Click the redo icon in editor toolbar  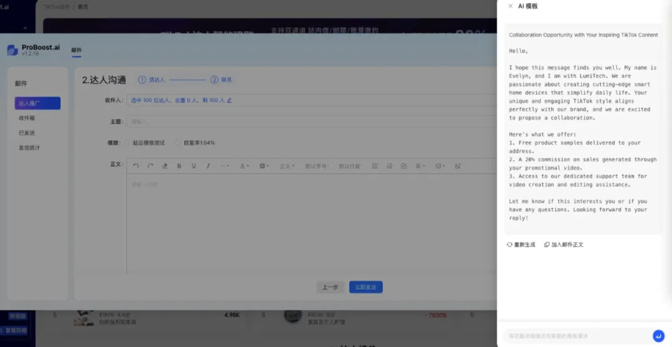pos(151,166)
